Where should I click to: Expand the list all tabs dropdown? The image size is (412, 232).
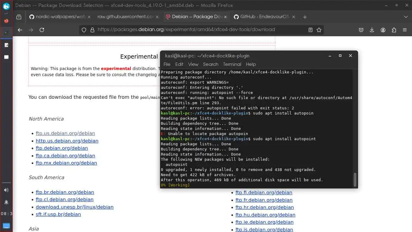(x=406, y=17)
